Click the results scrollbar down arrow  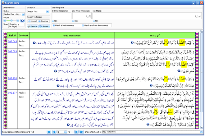202,127
